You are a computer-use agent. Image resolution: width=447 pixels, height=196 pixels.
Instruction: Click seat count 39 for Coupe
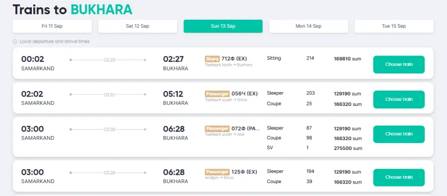[x=309, y=182]
